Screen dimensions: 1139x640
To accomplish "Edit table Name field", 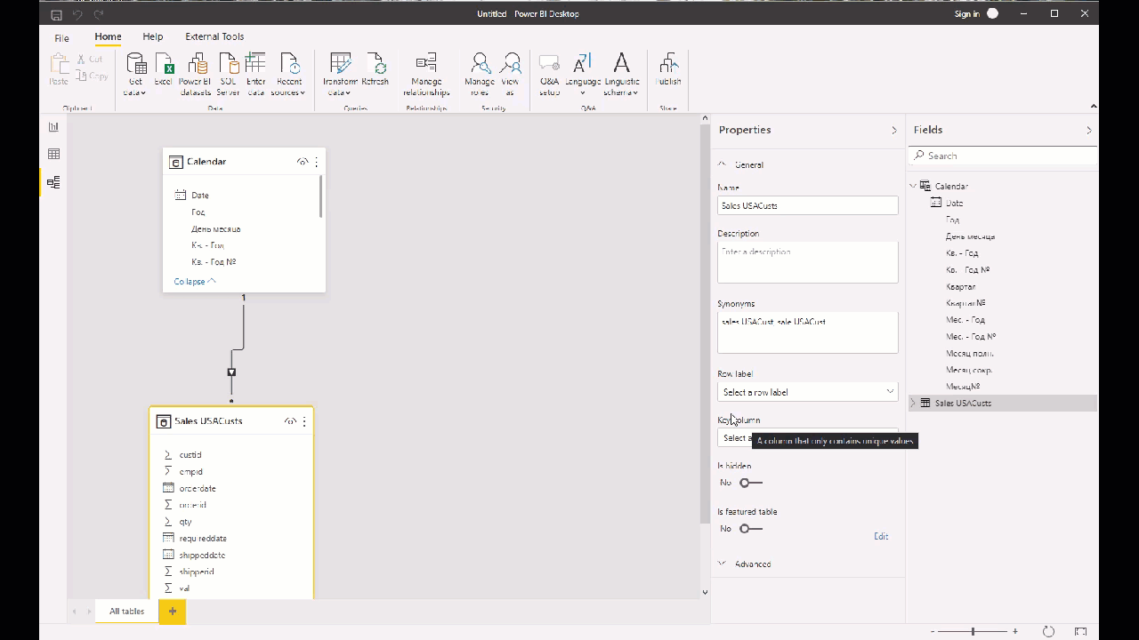I will tap(807, 205).
